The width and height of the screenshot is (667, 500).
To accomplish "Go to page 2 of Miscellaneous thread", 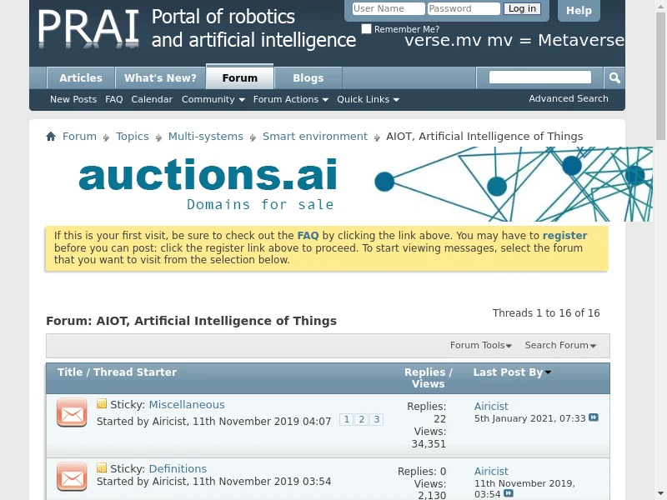I will tap(361, 420).
